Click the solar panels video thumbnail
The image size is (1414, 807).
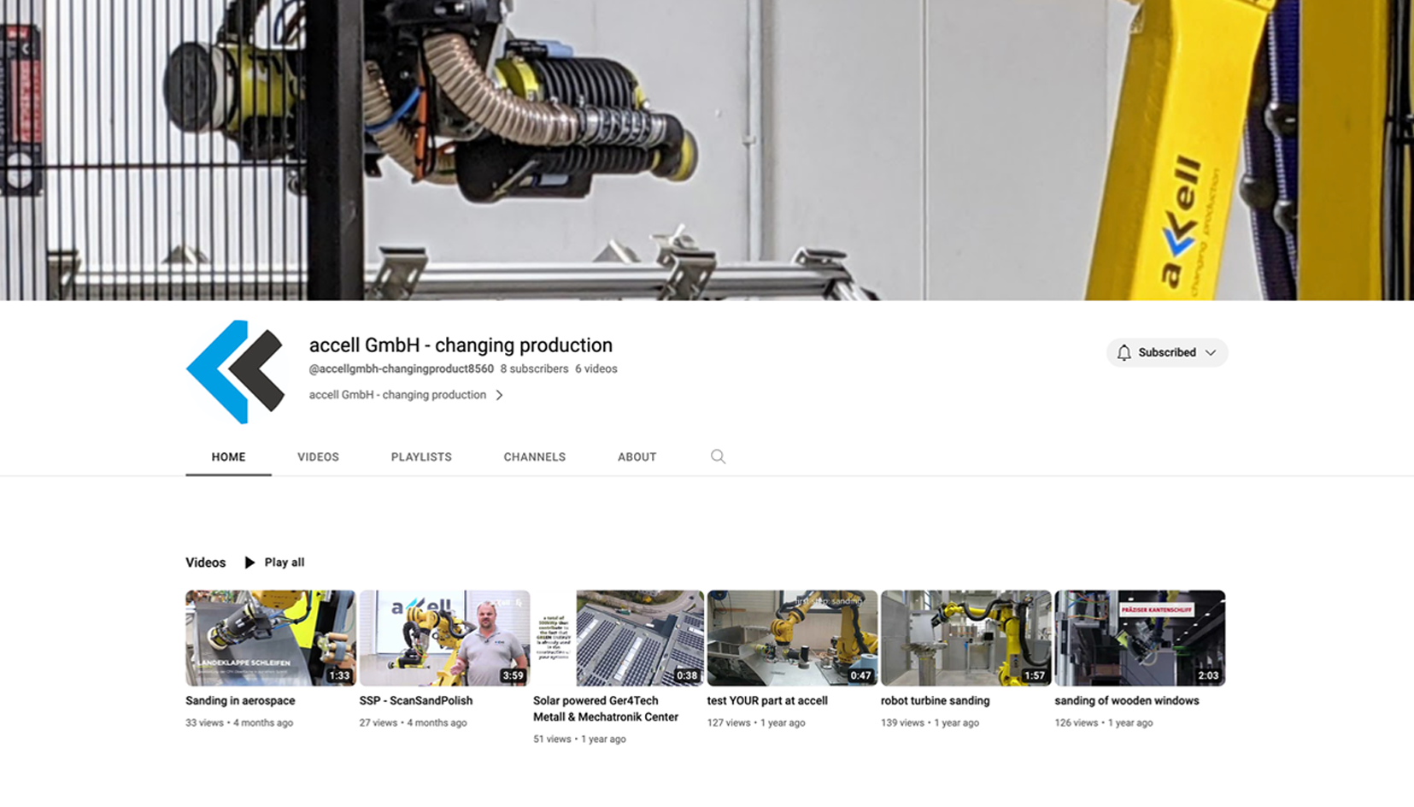pos(619,638)
